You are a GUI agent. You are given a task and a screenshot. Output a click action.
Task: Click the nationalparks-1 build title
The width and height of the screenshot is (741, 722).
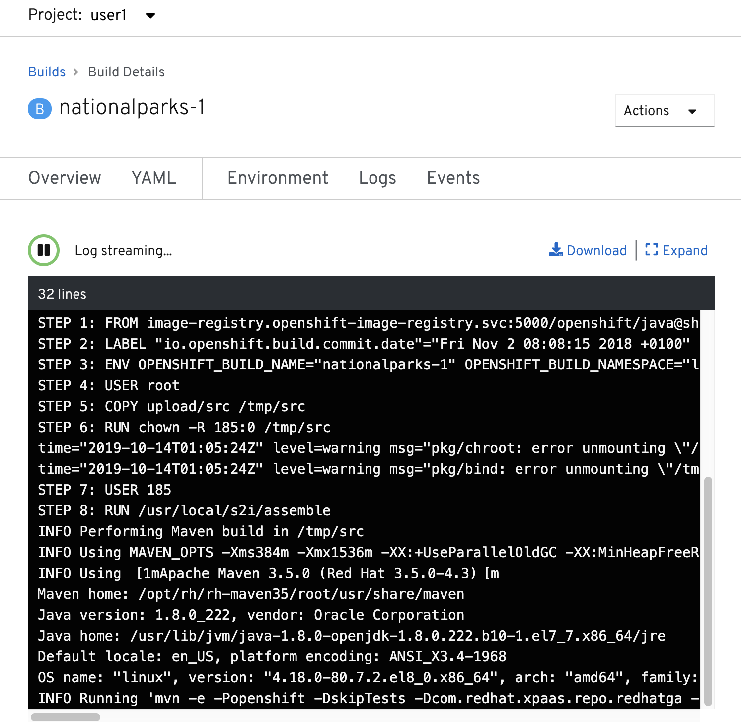coord(132,108)
